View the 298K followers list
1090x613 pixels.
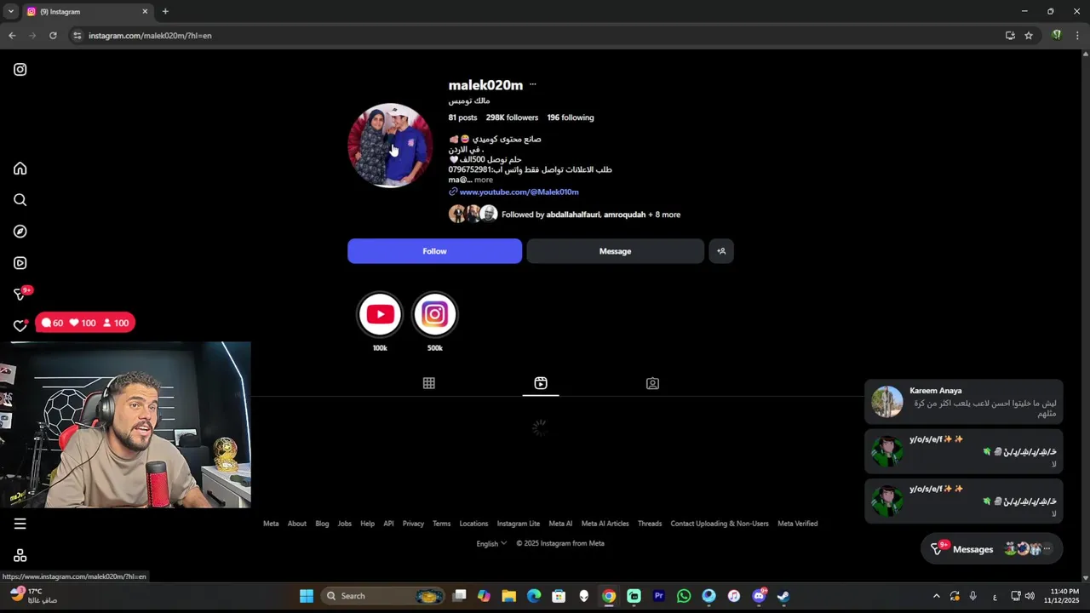512,117
